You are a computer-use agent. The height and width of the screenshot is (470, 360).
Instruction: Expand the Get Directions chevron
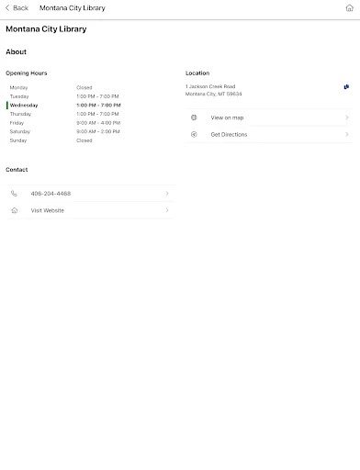[x=347, y=134]
